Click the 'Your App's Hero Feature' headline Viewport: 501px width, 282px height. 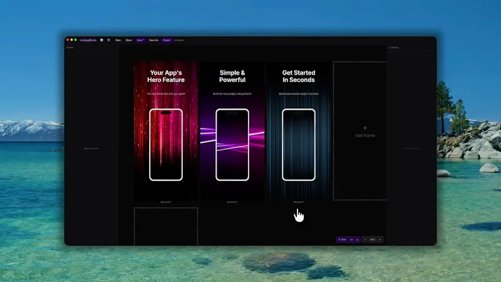point(166,76)
